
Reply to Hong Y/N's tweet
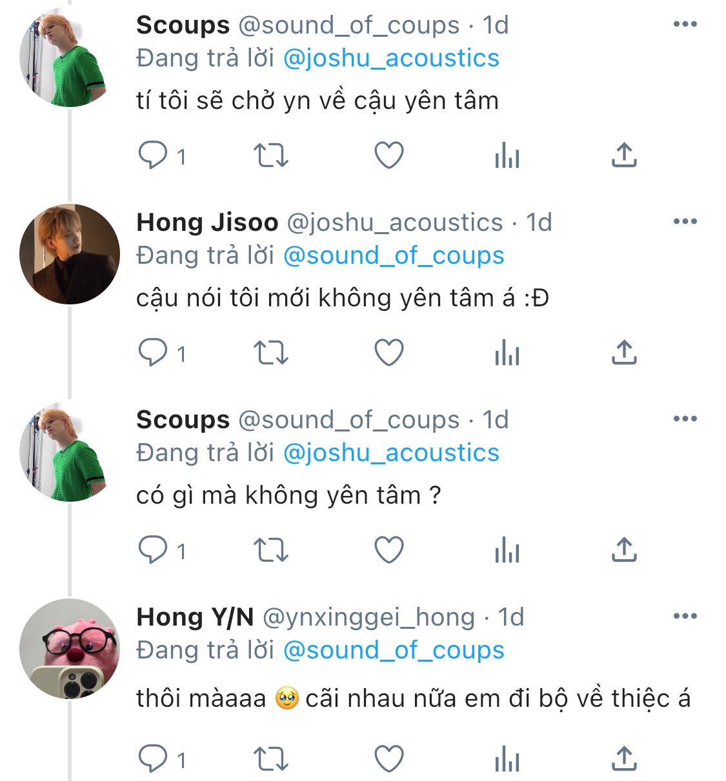point(154,759)
